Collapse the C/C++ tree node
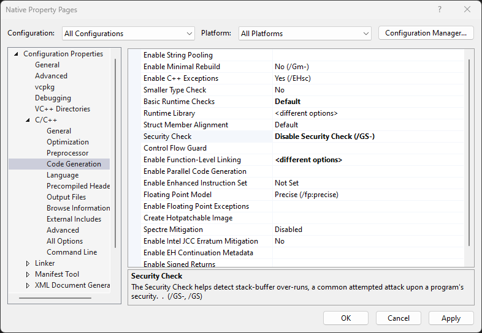482x333 pixels. pyautogui.click(x=28, y=120)
